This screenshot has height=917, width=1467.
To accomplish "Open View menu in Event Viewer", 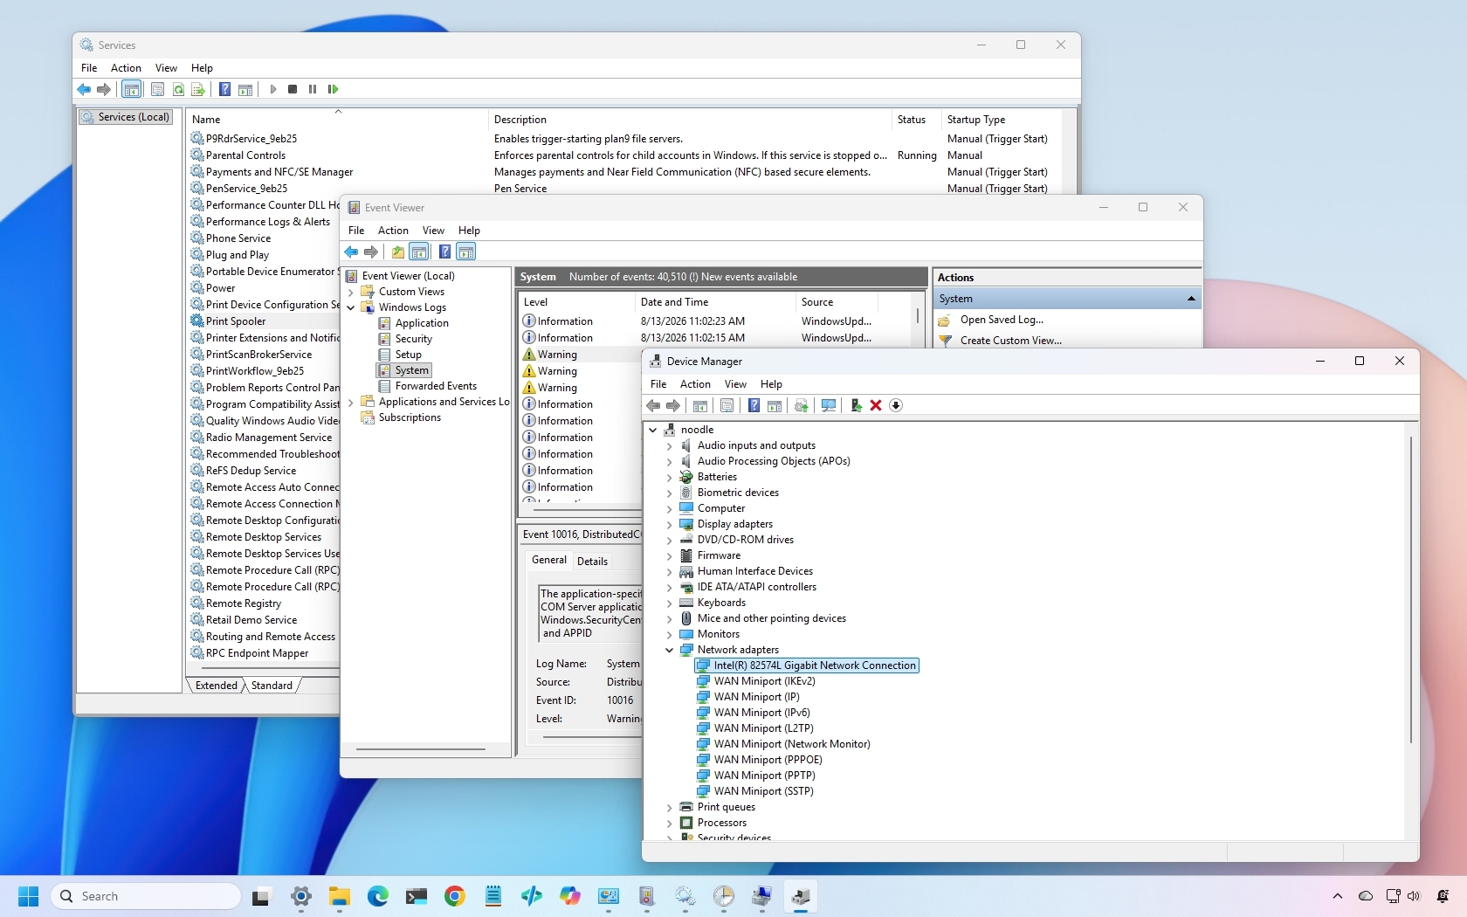I will 433,231.
